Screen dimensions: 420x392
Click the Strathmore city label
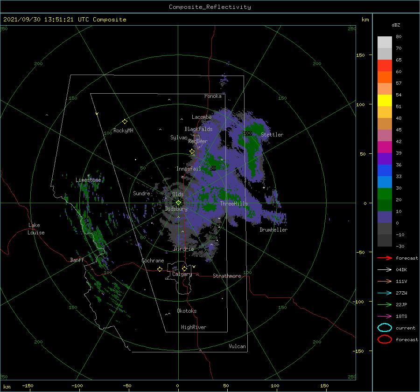click(x=227, y=276)
